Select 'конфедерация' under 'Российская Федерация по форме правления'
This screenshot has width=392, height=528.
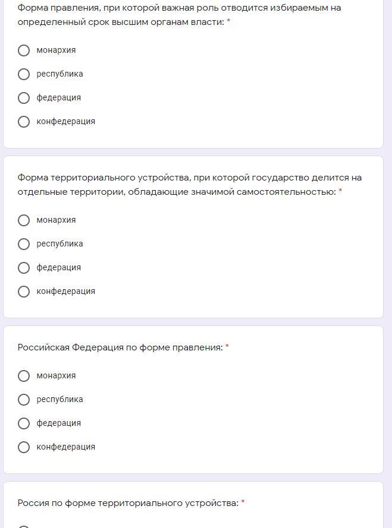(24, 447)
